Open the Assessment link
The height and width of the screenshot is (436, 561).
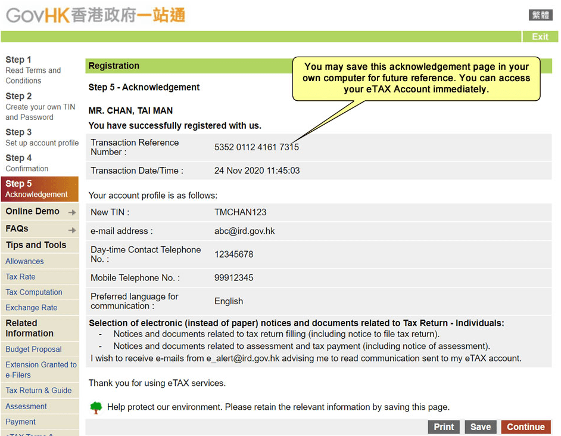[26, 406]
